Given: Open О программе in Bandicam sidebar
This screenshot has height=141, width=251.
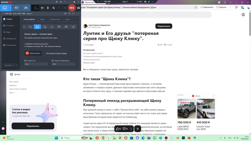Looking at the screenshot, I should (11, 45).
